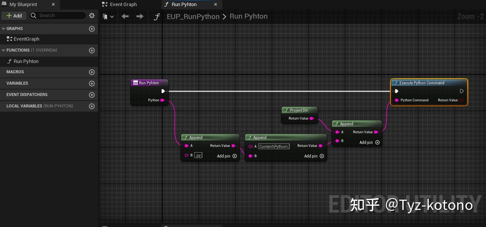Viewport: 486px width, 227px height.
Task: Click the plus icon to add a Macro
Action: [91, 72]
